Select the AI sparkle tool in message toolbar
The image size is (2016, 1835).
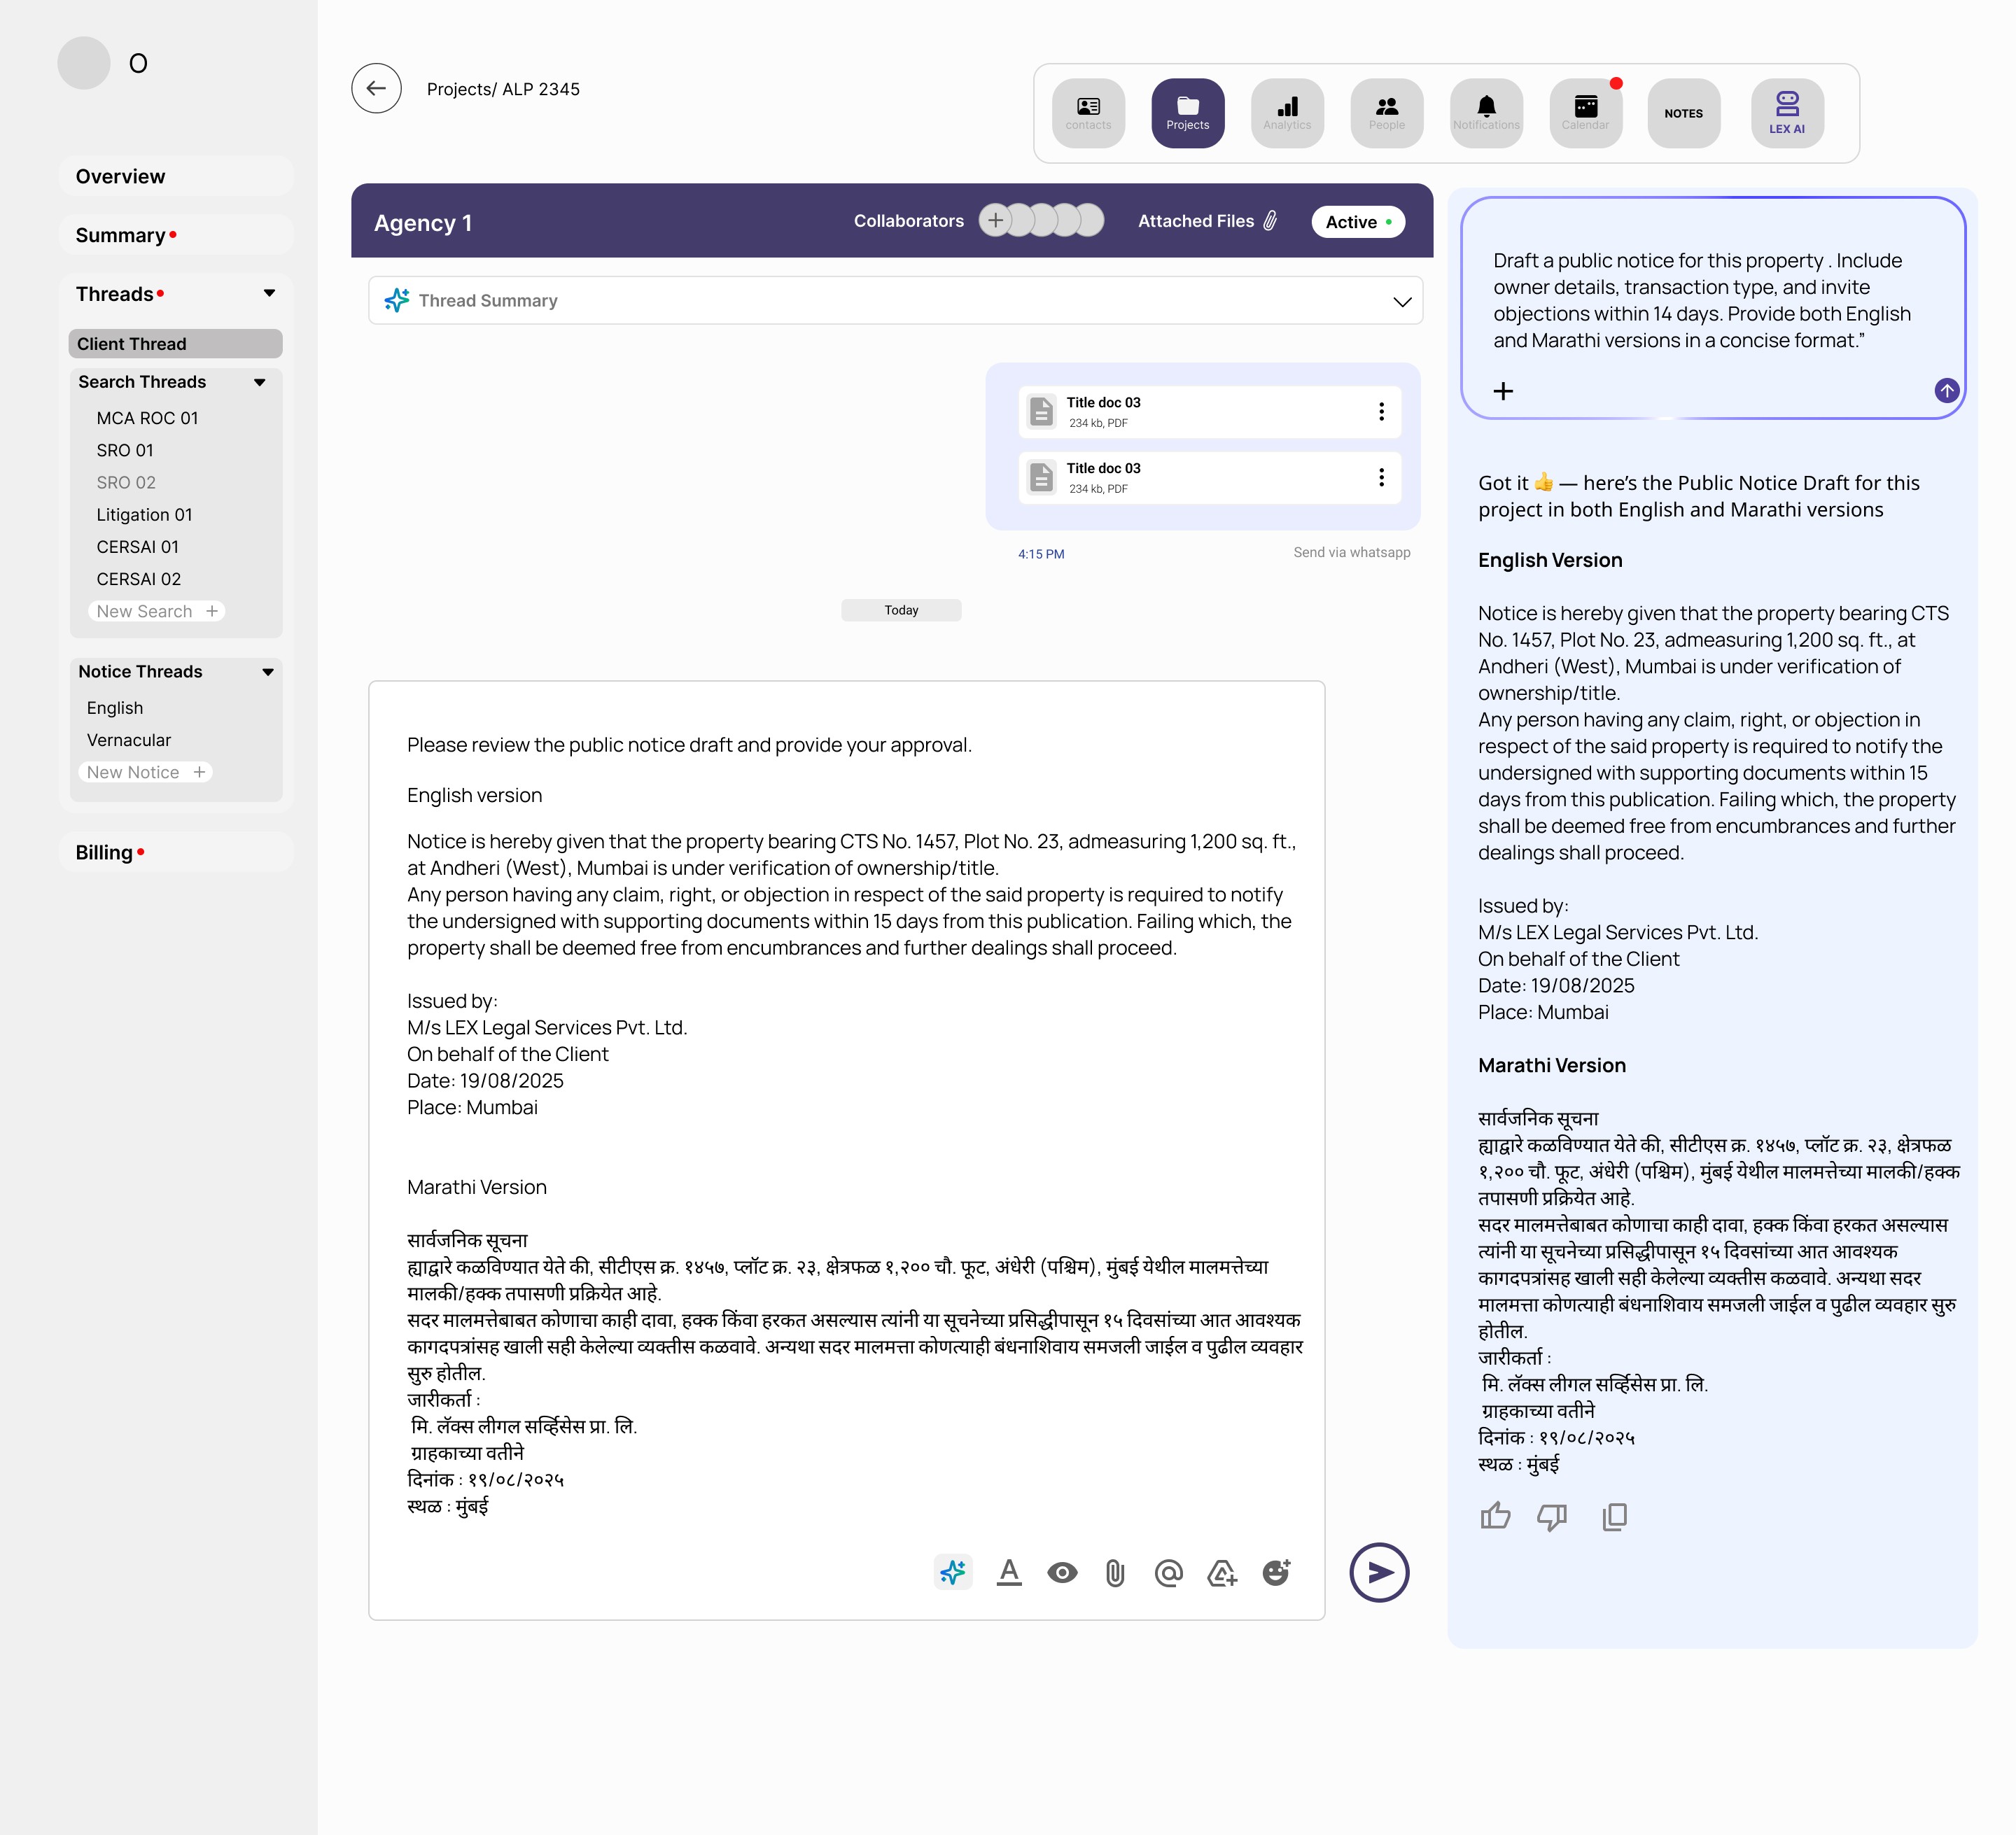tap(953, 1572)
